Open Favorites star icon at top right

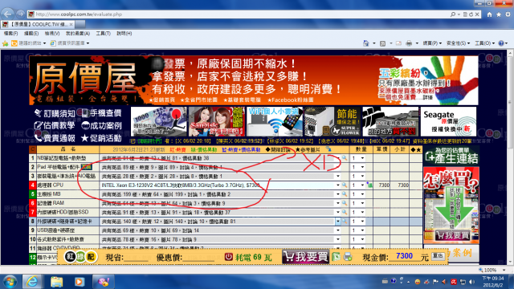[x=499, y=14]
